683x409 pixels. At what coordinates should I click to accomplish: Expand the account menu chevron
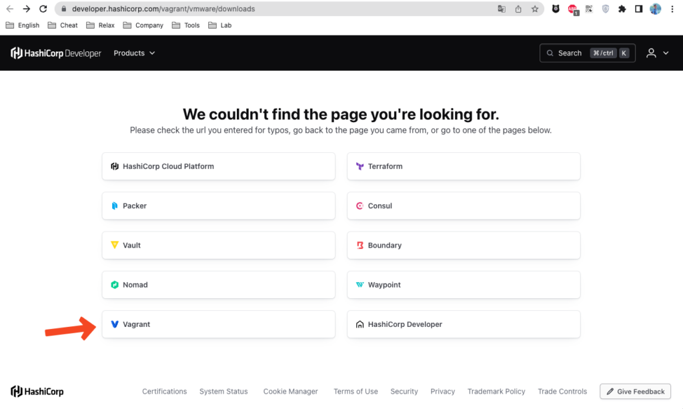pos(666,53)
